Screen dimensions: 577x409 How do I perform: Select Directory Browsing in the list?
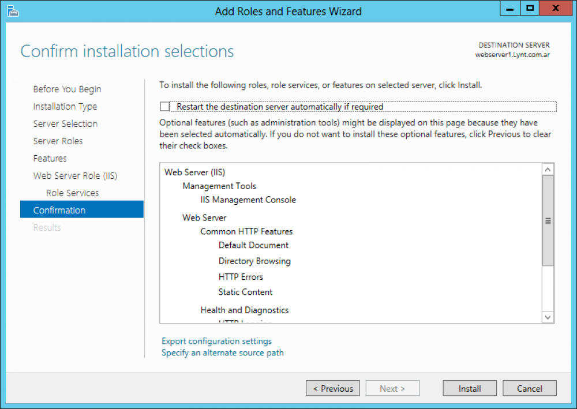[254, 261]
